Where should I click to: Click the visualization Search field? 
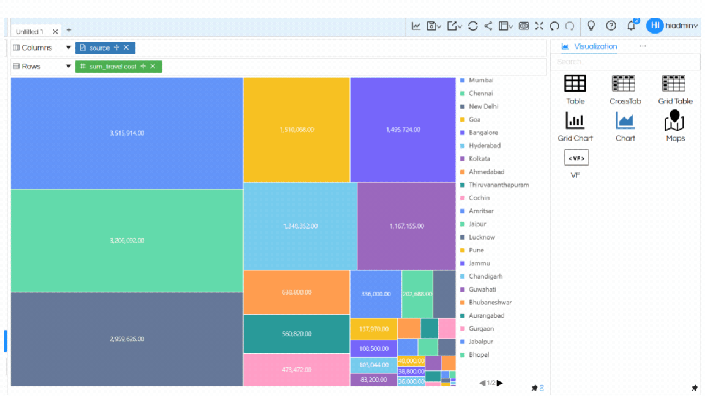pos(625,62)
